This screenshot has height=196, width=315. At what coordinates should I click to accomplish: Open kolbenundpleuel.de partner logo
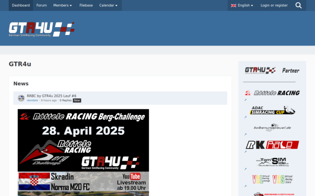click(x=272, y=128)
